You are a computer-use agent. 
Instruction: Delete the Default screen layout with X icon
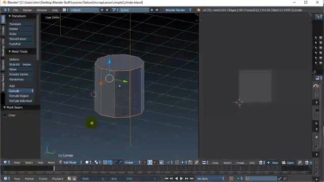coord(107,10)
